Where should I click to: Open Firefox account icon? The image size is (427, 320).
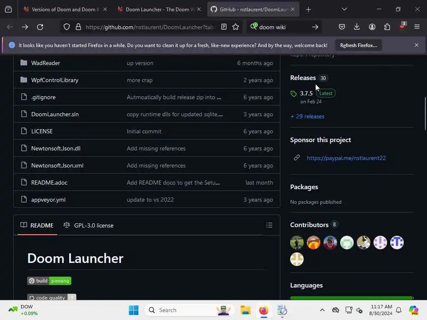click(372, 27)
